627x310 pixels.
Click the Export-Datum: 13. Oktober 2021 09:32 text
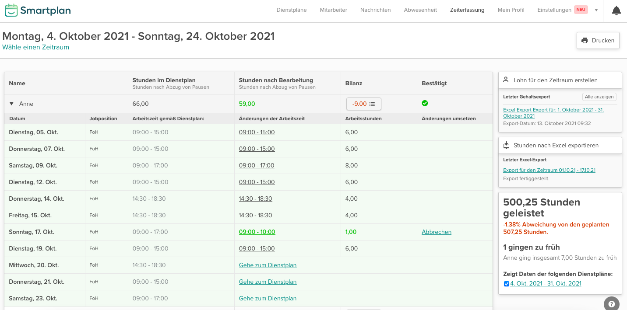tap(547, 123)
